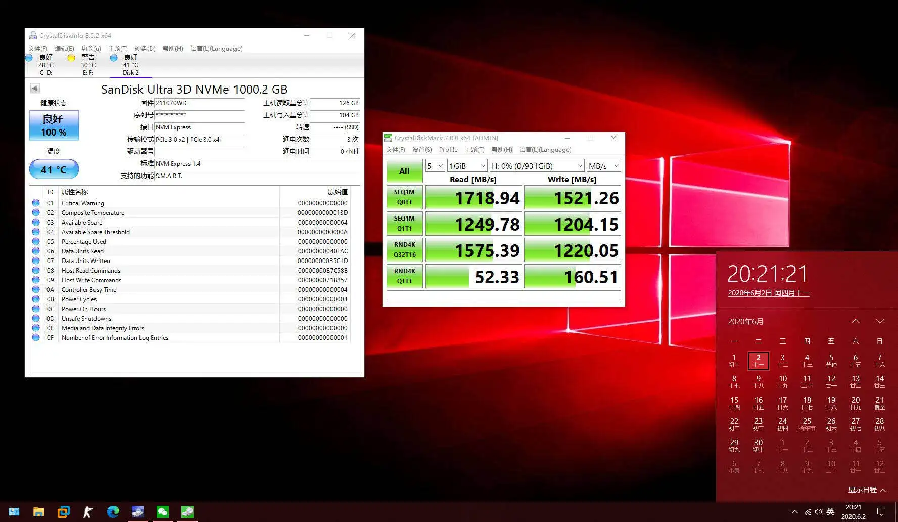Click the status orb beside Data Units Written

point(36,260)
